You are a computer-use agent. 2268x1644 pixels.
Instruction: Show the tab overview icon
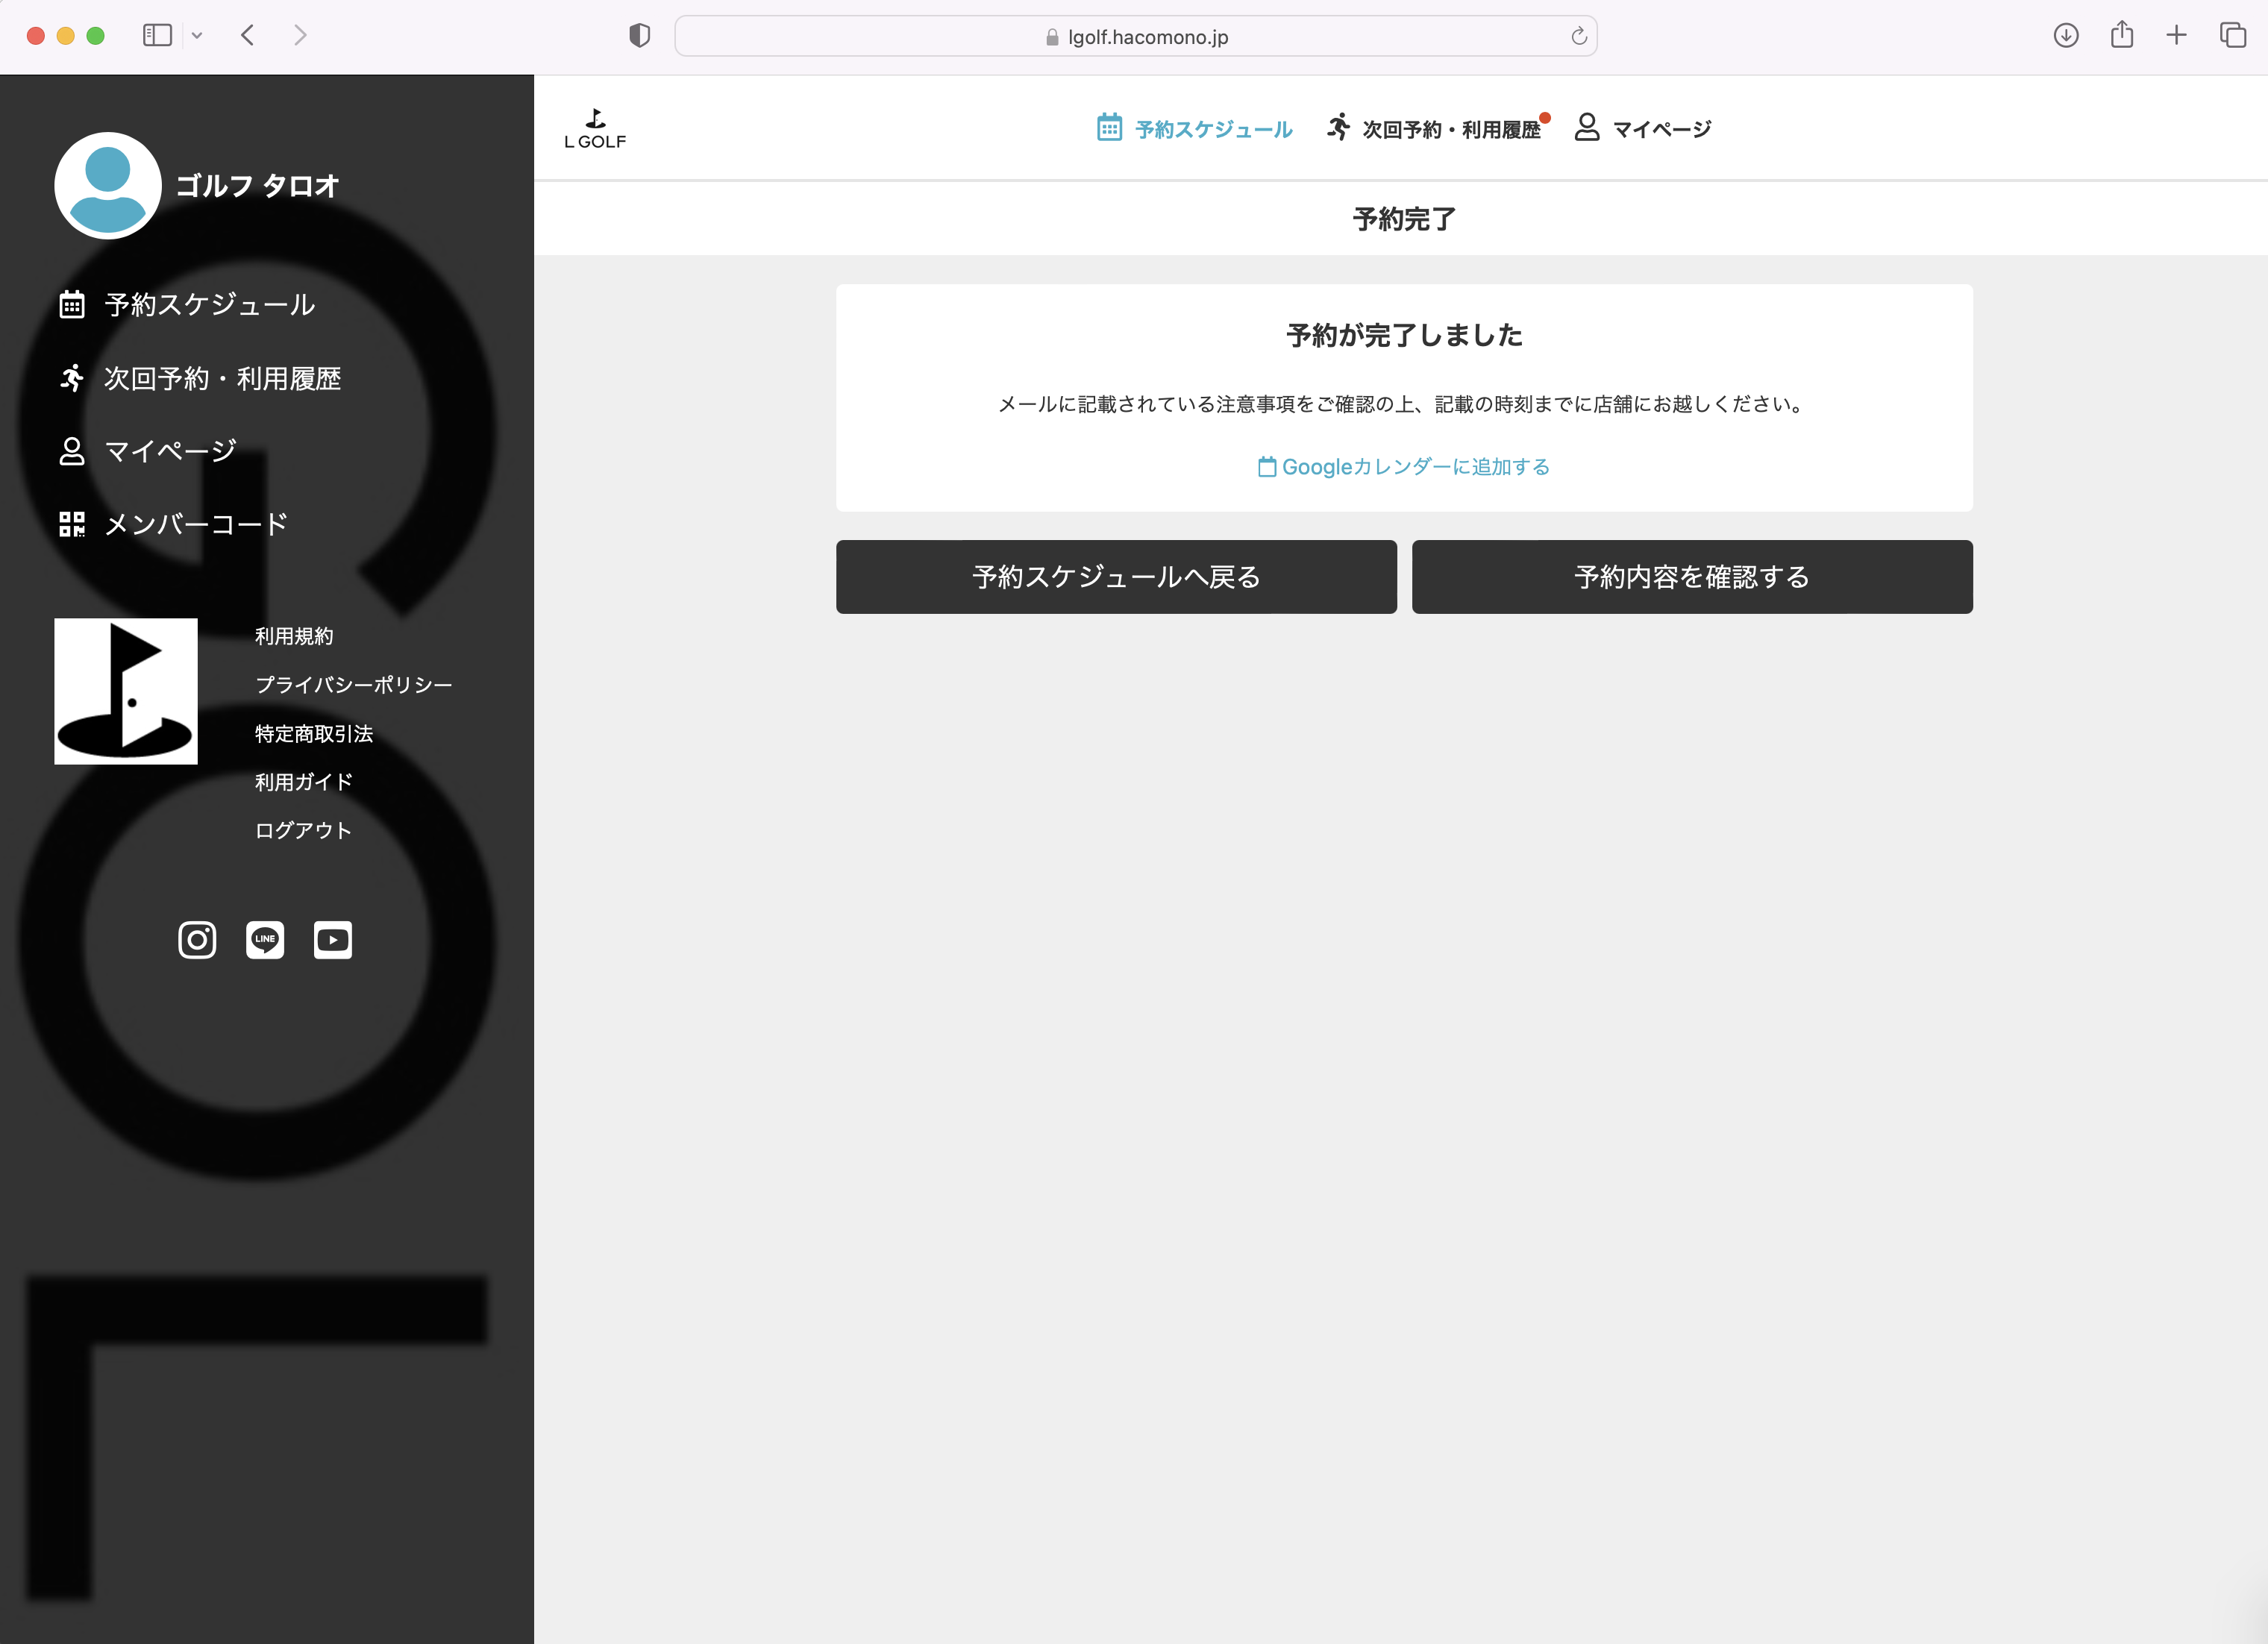[2233, 36]
